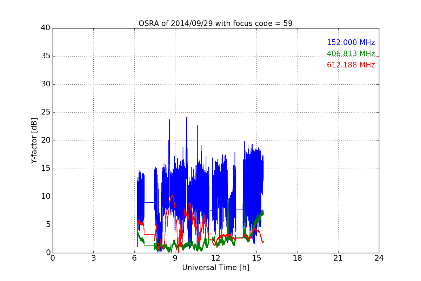Click the x-axis tick label 6
421x281 pixels.
pyautogui.click(x=134, y=258)
